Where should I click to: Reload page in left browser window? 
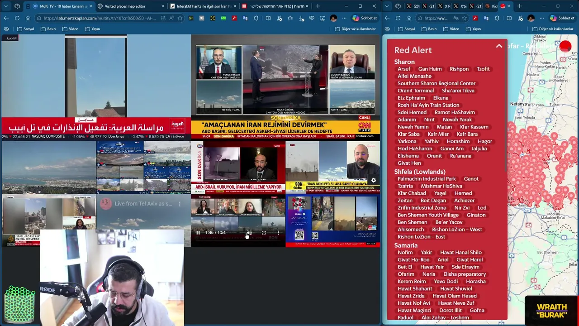(x=17, y=18)
